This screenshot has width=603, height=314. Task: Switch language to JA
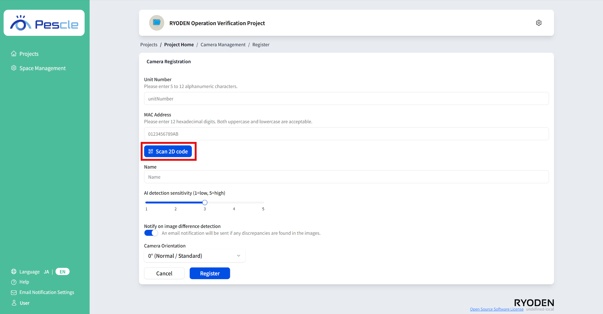[46, 272]
